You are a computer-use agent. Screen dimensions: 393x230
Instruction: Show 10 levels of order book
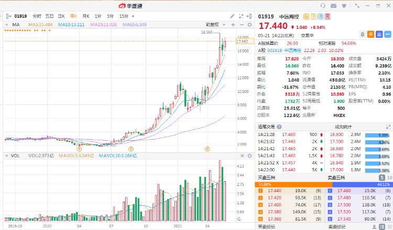click(x=389, y=178)
